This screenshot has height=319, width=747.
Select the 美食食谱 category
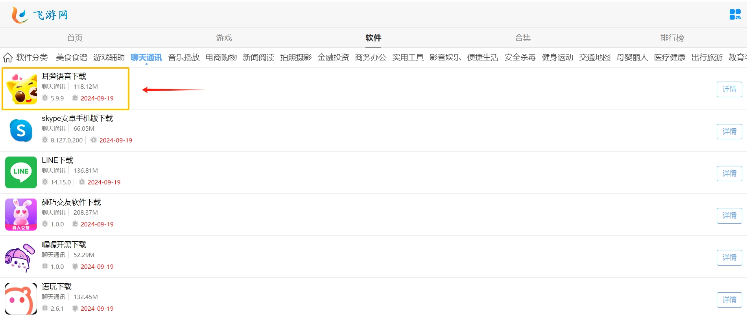point(72,57)
